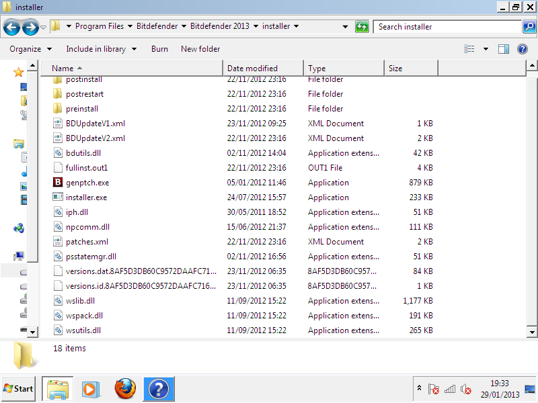Click in the Search installer field
This screenshot has height=403, width=538.
click(448, 27)
